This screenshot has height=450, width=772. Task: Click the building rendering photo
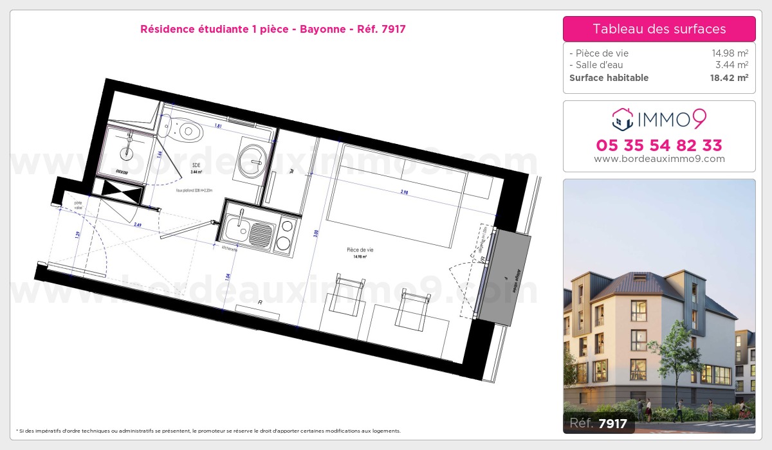click(659, 302)
